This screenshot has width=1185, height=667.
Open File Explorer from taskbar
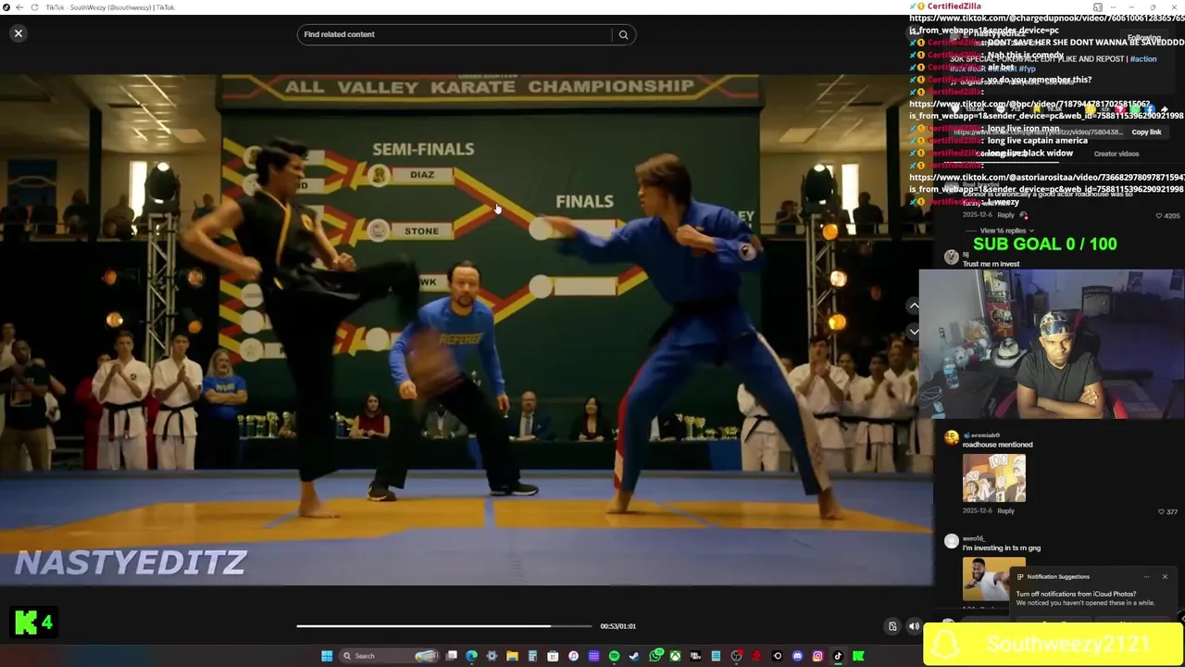tap(512, 656)
